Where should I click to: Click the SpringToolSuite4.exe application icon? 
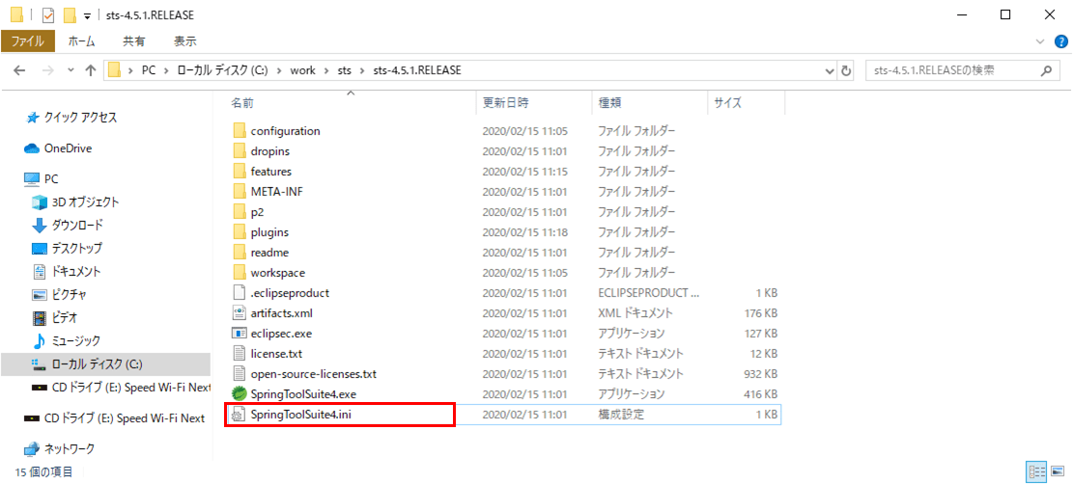(x=240, y=394)
